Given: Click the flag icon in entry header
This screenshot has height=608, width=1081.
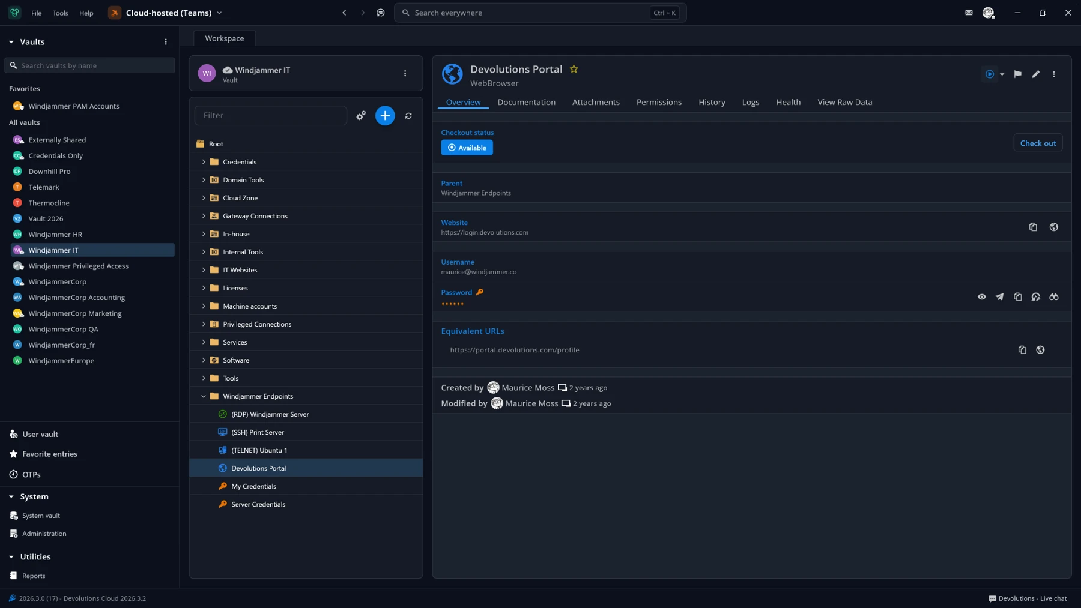Looking at the screenshot, I should point(1017,74).
